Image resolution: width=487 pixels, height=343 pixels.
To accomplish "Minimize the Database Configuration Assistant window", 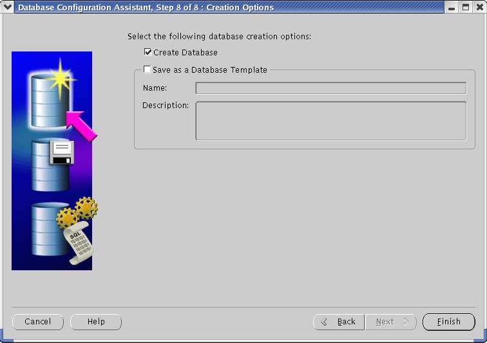I will 453,7.
